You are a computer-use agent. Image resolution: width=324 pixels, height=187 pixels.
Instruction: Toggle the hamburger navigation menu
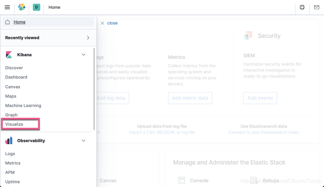(x=7, y=7)
